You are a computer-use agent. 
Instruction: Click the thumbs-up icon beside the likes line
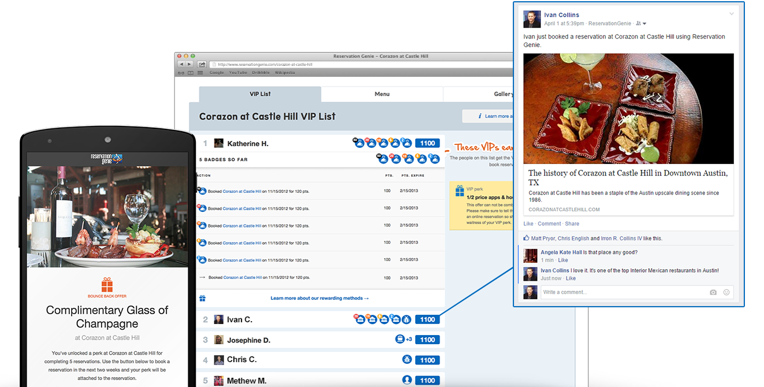pyautogui.click(x=526, y=238)
